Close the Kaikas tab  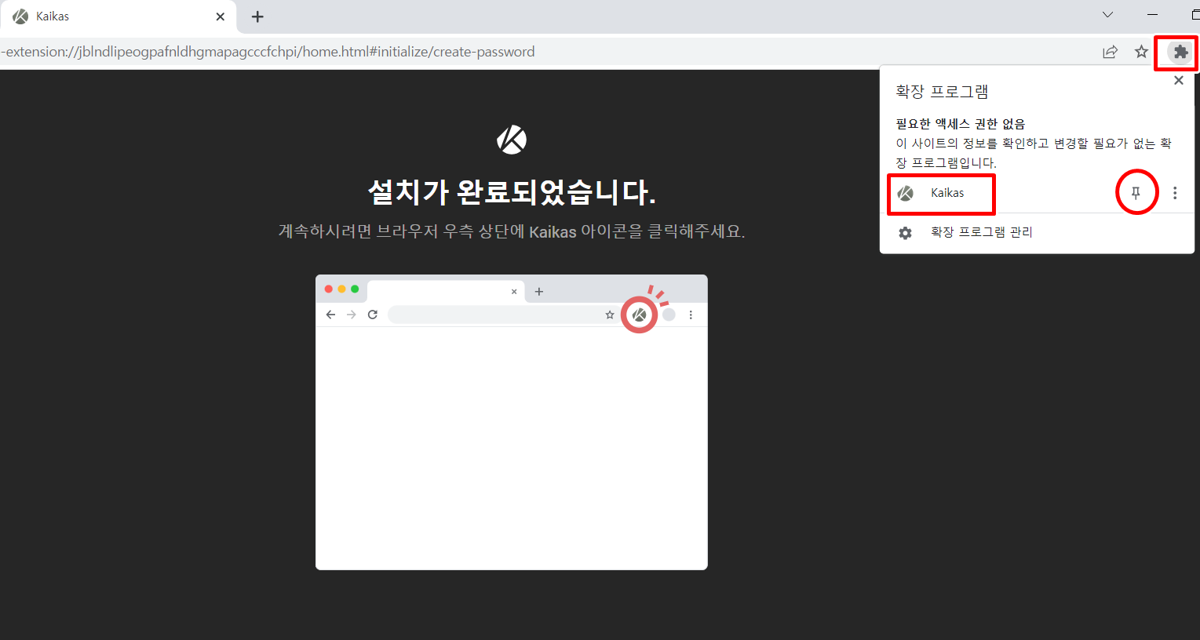[220, 16]
